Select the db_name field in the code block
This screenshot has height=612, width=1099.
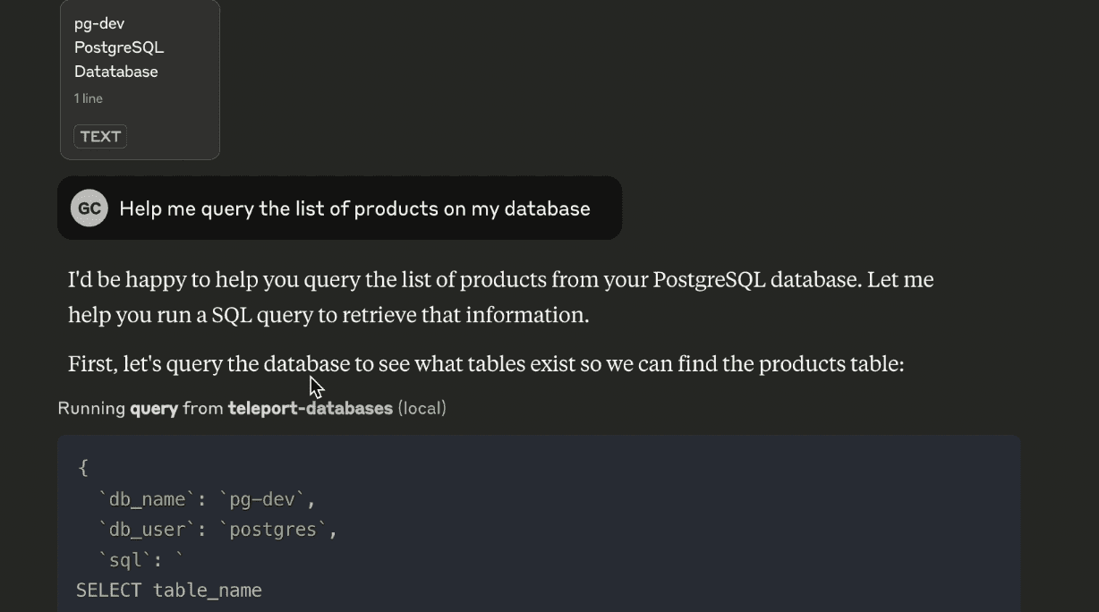click(x=145, y=498)
